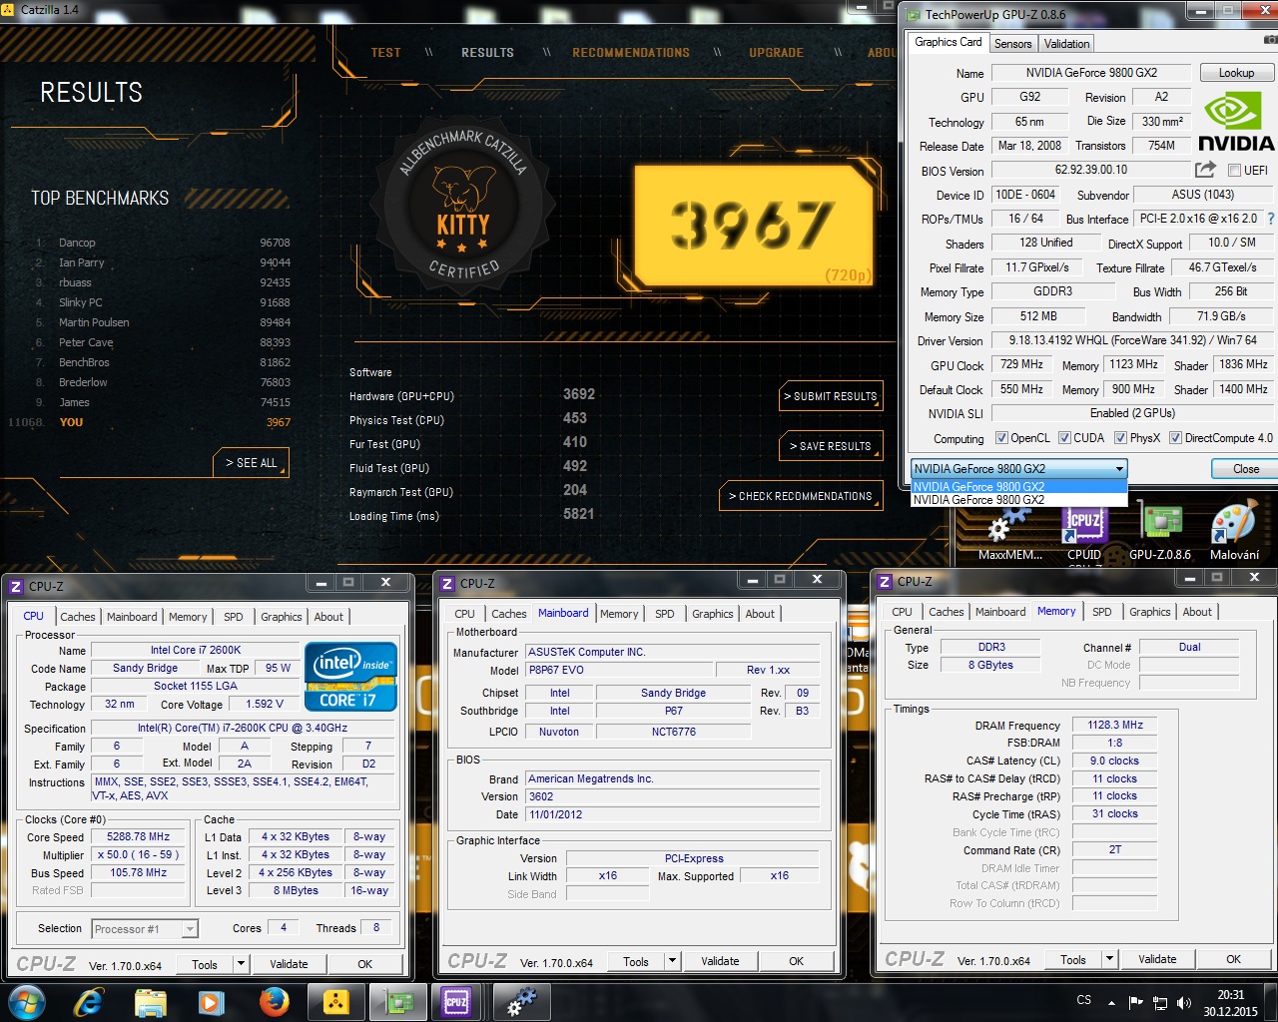Image resolution: width=1278 pixels, height=1022 pixels.
Task: Open Graphics tab in Memory CPU-Z window
Action: [1150, 612]
